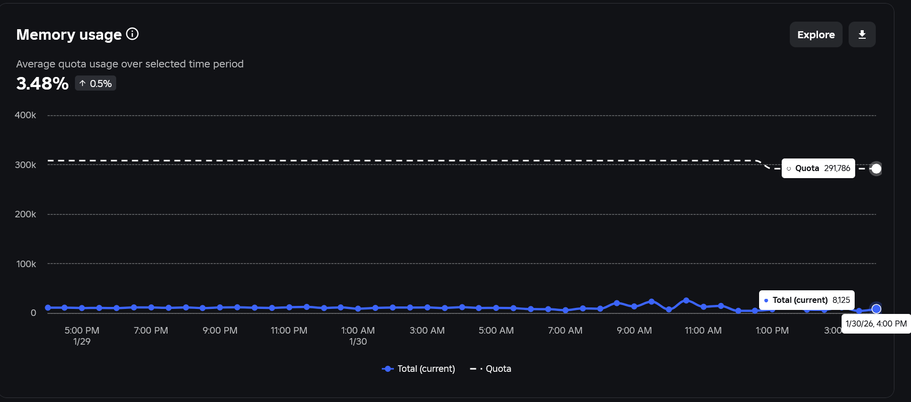Click the Total (current) 8,125 tooltip
The width and height of the screenshot is (911, 402).
tap(807, 300)
